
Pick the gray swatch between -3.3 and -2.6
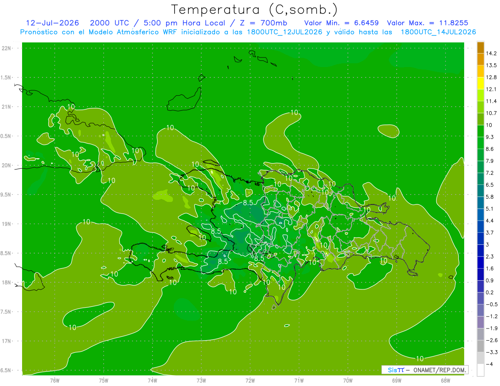[x=480, y=346]
